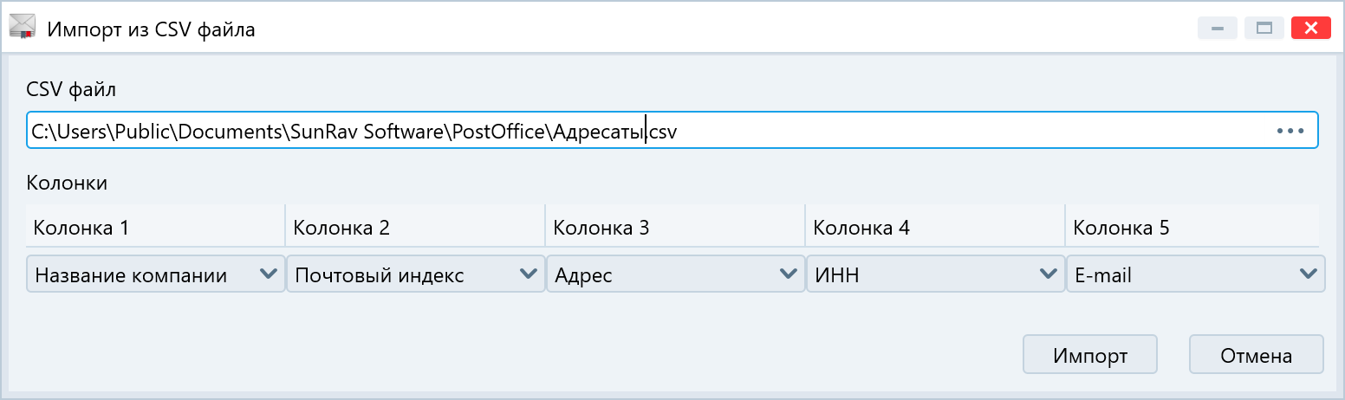Click the Колонки section label
1345x400 pixels.
(68, 183)
